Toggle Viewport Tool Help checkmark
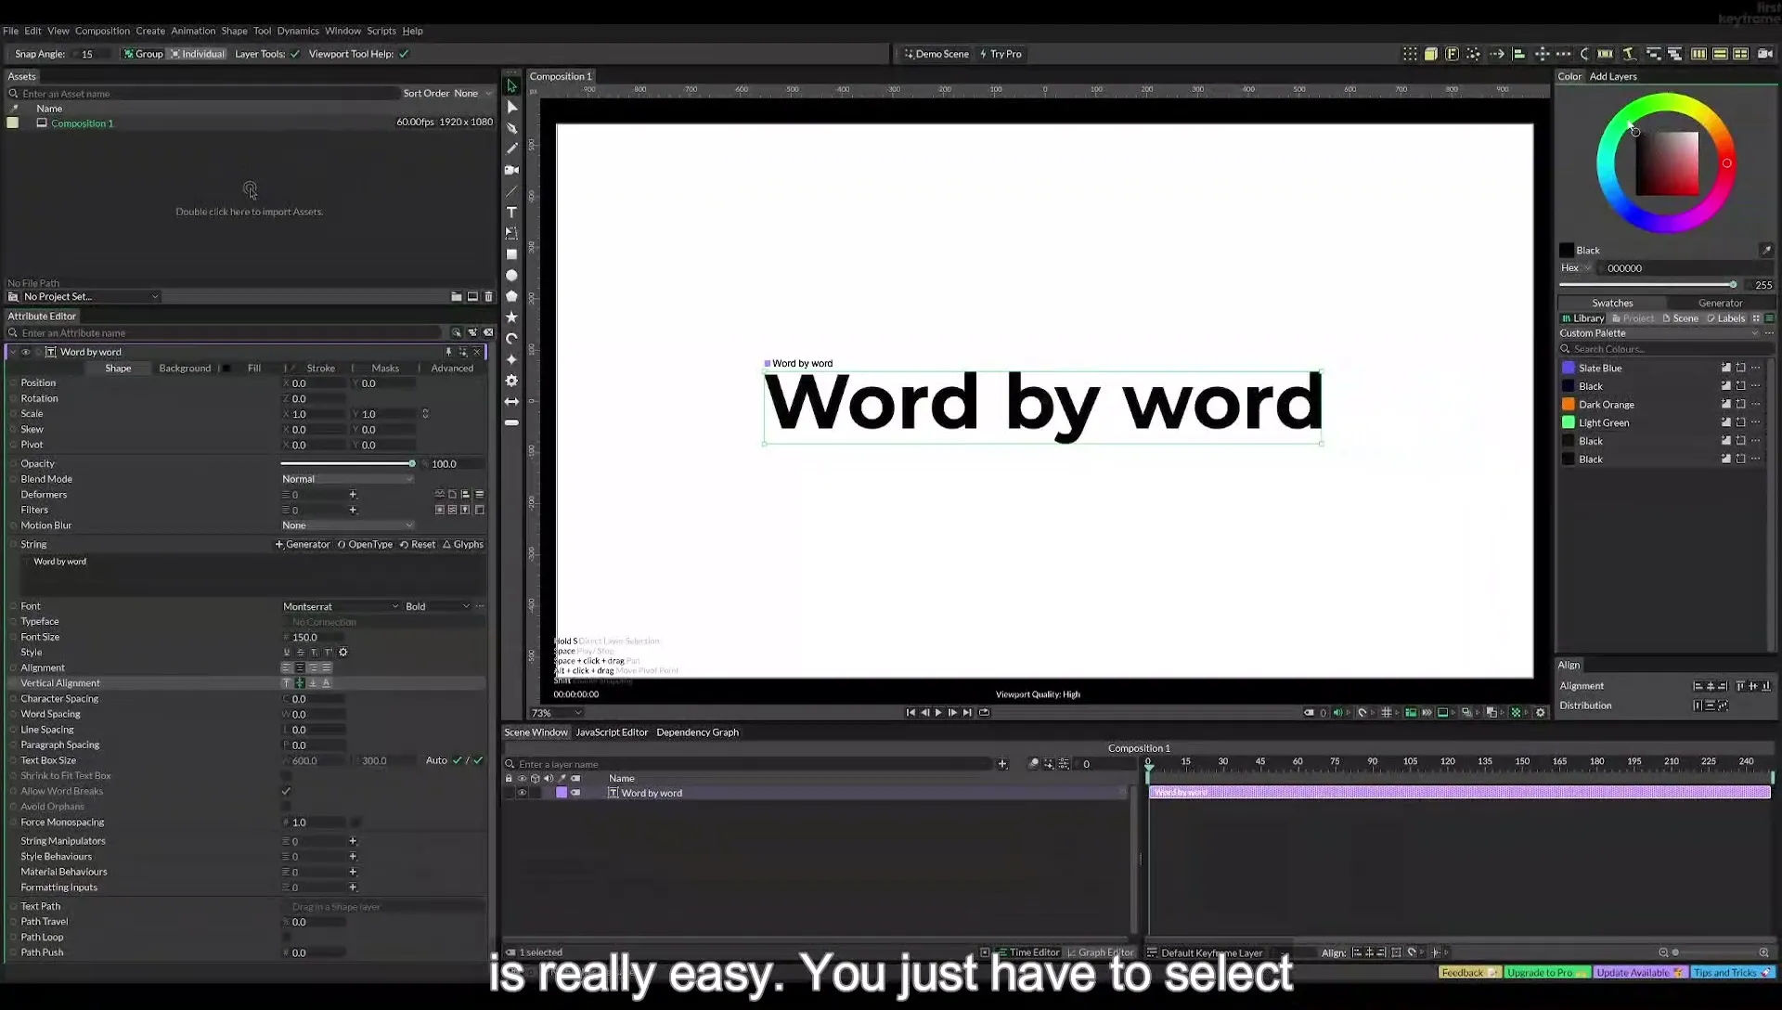Image resolution: width=1782 pixels, height=1010 pixels. tap(404, 54)
